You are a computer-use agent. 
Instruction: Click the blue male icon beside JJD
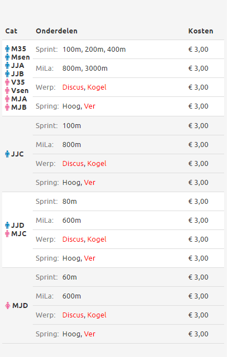(7, 226)
